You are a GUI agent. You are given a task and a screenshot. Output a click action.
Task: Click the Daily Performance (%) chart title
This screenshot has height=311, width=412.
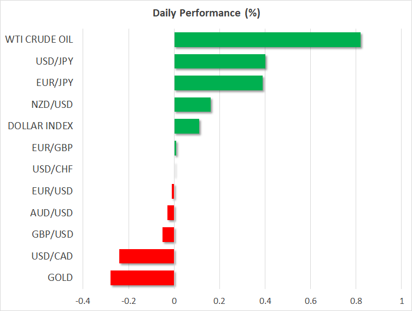tap(206, 13)
